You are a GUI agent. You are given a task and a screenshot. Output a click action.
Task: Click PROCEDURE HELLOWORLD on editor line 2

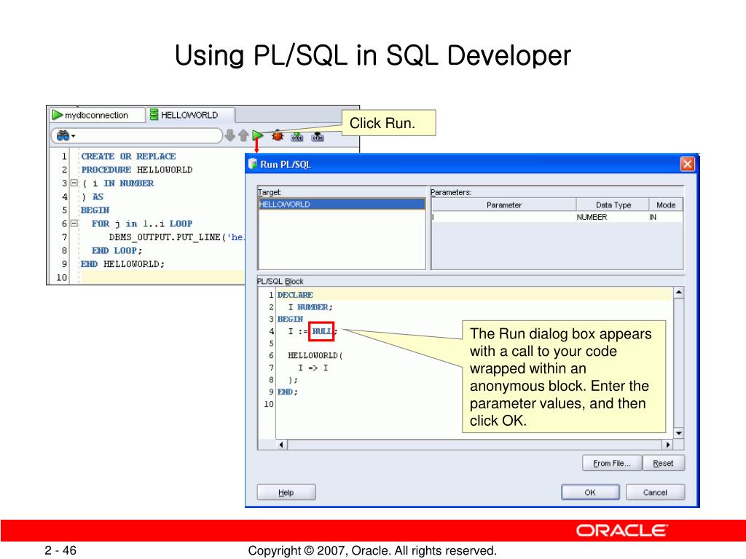tap(136, 170)
